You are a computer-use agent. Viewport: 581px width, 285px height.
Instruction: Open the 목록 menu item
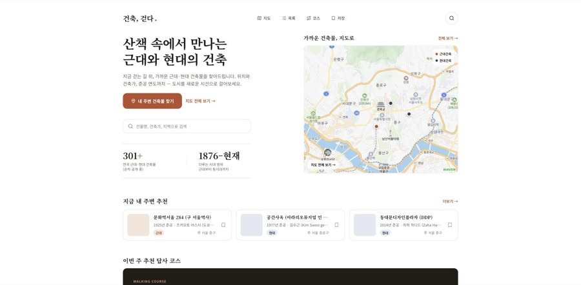[289, 18]
